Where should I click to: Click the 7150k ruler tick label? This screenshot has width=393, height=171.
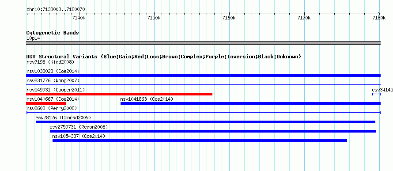pos(154,18)
